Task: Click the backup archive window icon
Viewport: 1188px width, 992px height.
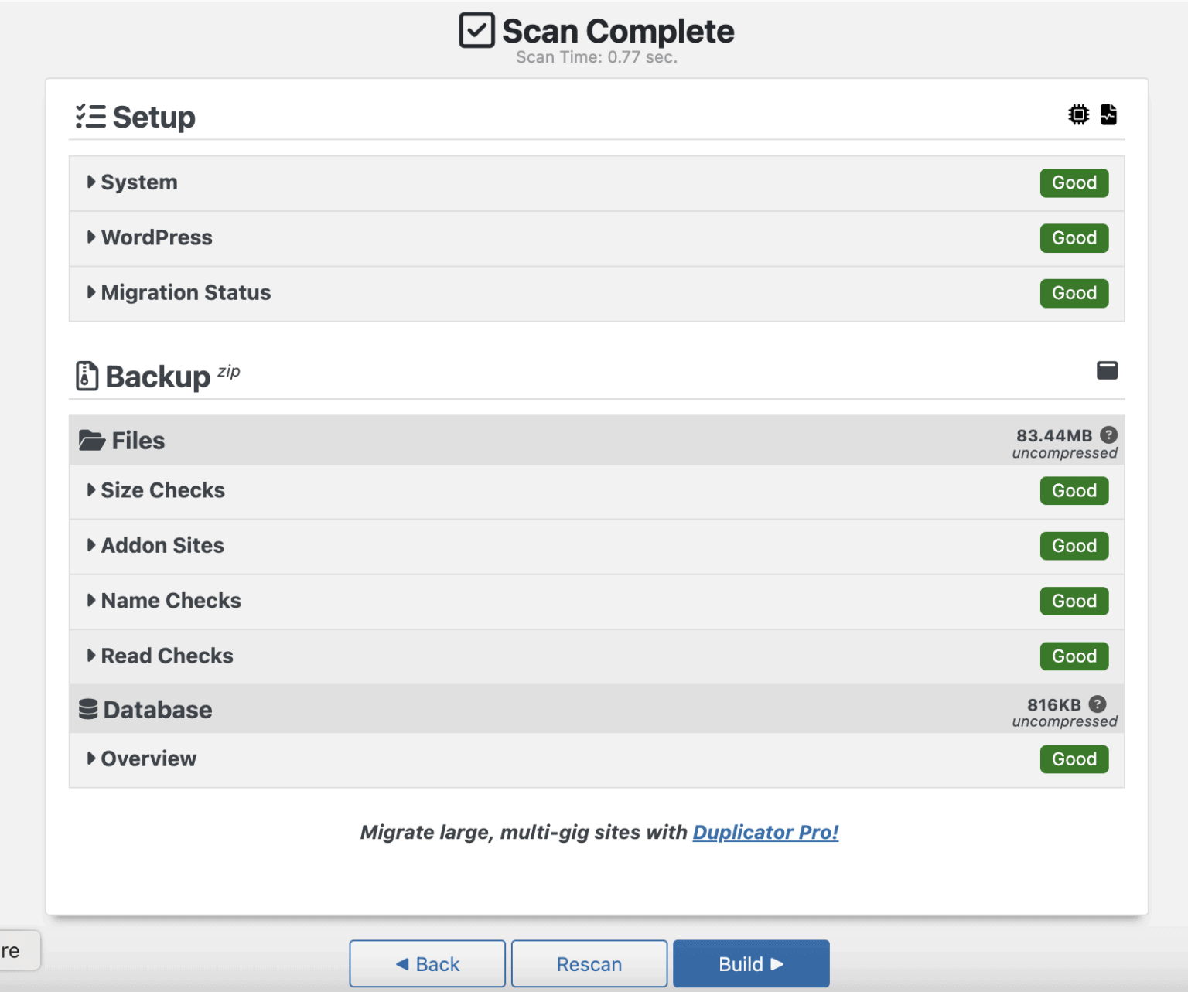Action: coord(1107,370)
